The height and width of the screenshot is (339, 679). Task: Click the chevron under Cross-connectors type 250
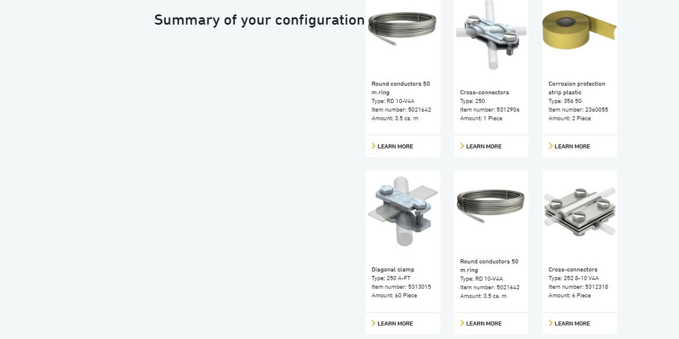click(x=462, y=146)
